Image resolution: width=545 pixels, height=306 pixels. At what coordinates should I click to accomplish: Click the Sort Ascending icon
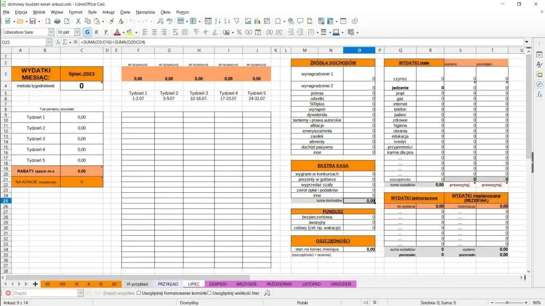(218, 21)
